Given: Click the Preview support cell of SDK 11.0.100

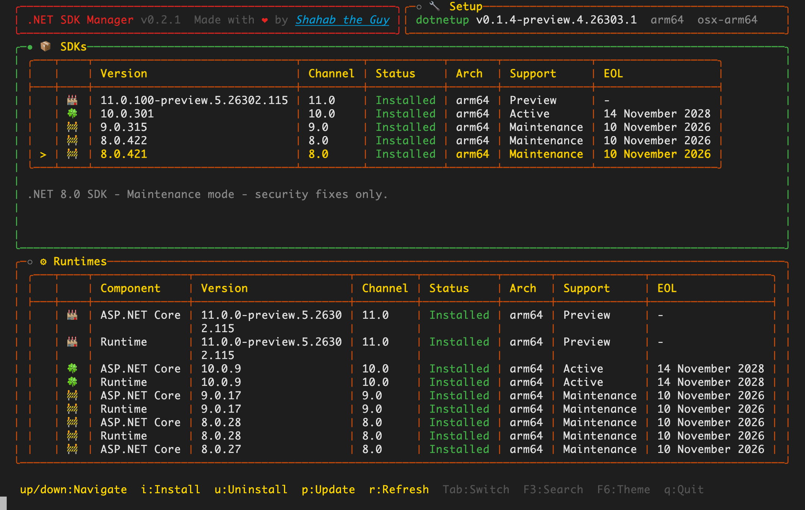Looking at the screenshot, I should tap(533, 100).
